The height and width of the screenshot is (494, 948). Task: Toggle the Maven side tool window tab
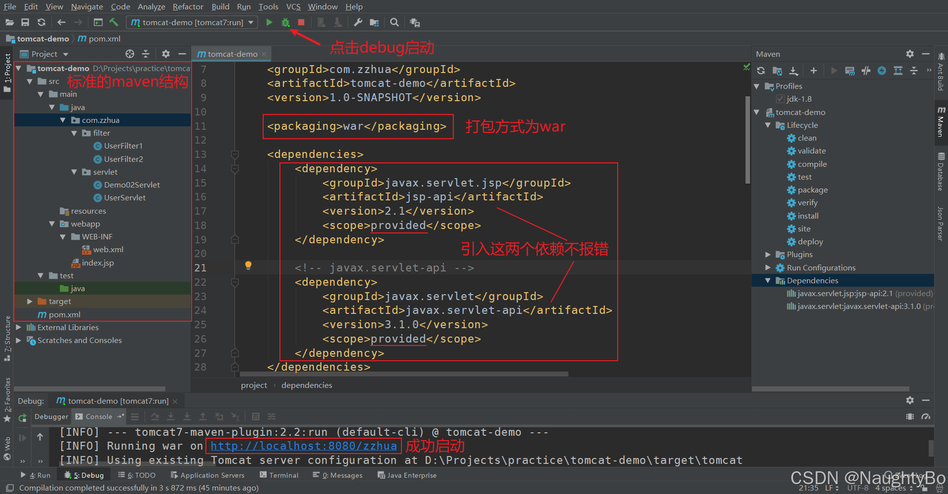pyautogui.click(x=941, y=122)
